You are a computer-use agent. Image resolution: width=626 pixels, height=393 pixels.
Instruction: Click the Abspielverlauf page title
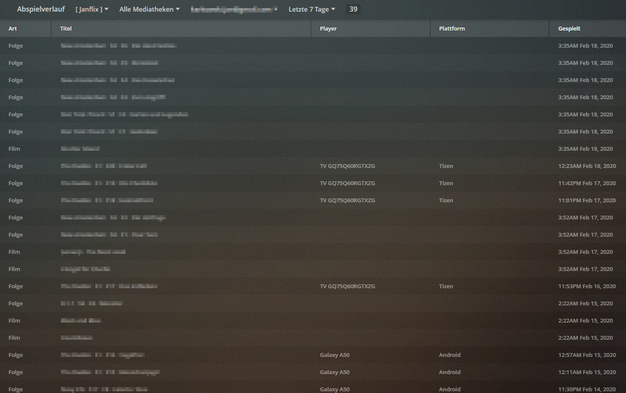click(41, 9)
